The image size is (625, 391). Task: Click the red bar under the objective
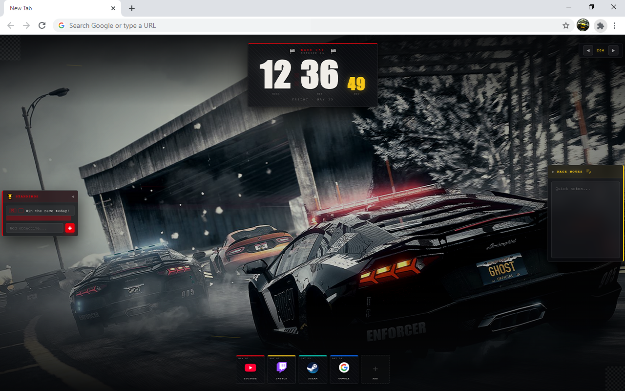(39, 218)
